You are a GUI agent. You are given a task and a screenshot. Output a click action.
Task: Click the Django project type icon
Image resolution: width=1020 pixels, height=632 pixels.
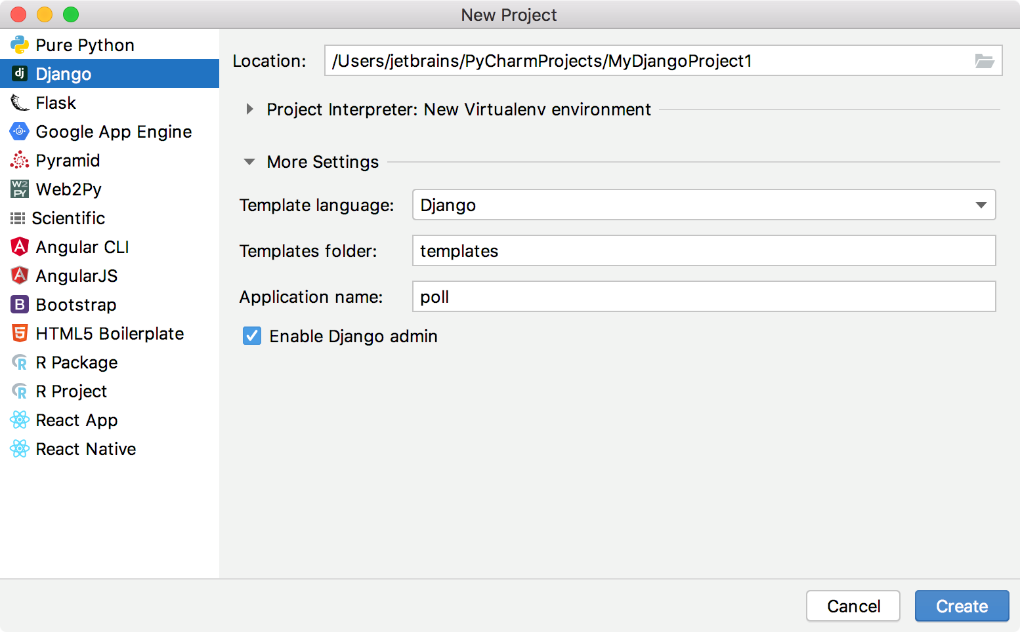(19, 73)
